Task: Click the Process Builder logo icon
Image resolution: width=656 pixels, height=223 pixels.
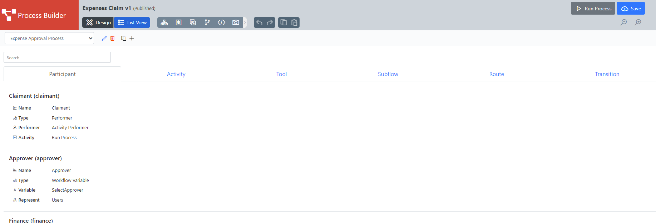Action: (x=9, y=15)
